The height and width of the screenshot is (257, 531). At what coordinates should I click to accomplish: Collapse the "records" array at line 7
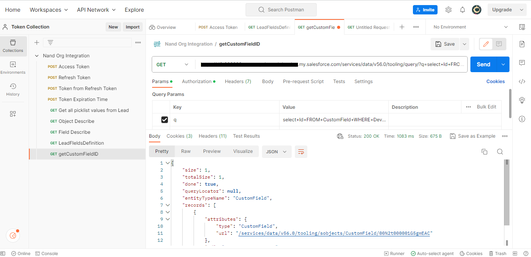[x=168, y=205]
